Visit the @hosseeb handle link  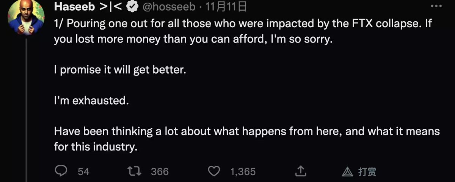point(168,6)
